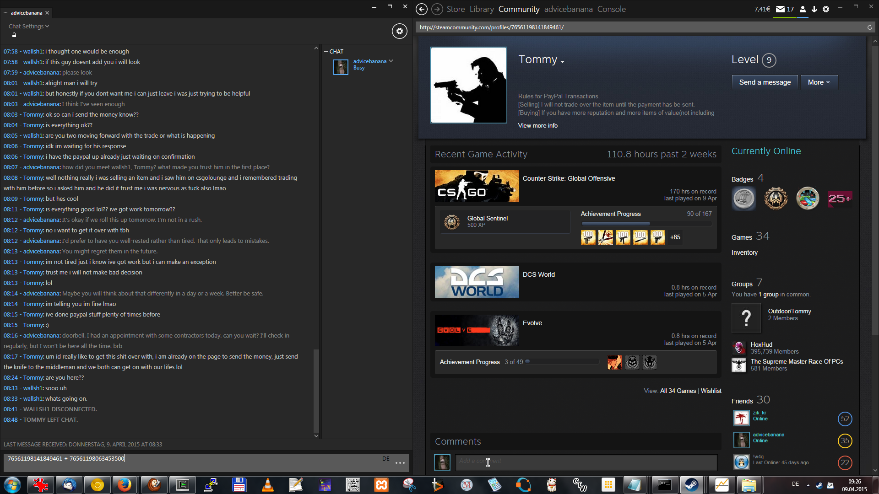The width and height of the screenshot is (879, 494).
Task: Click the Steam back navigation arrow
Action: (x=422, y=9)
